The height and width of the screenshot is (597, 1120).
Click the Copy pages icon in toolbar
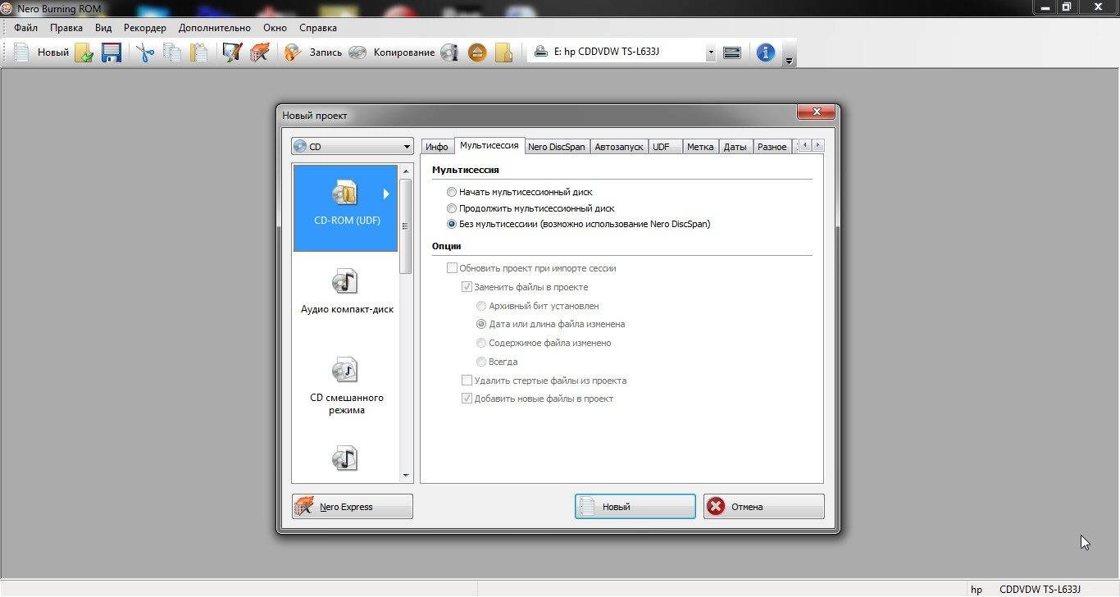click(172, 52)
